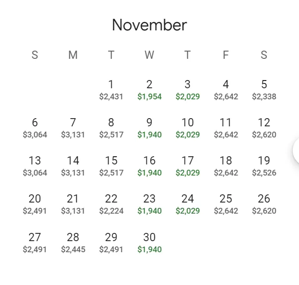Choose November 12 priced $2,620
299x285 pixels.
(x=264, y=128)
